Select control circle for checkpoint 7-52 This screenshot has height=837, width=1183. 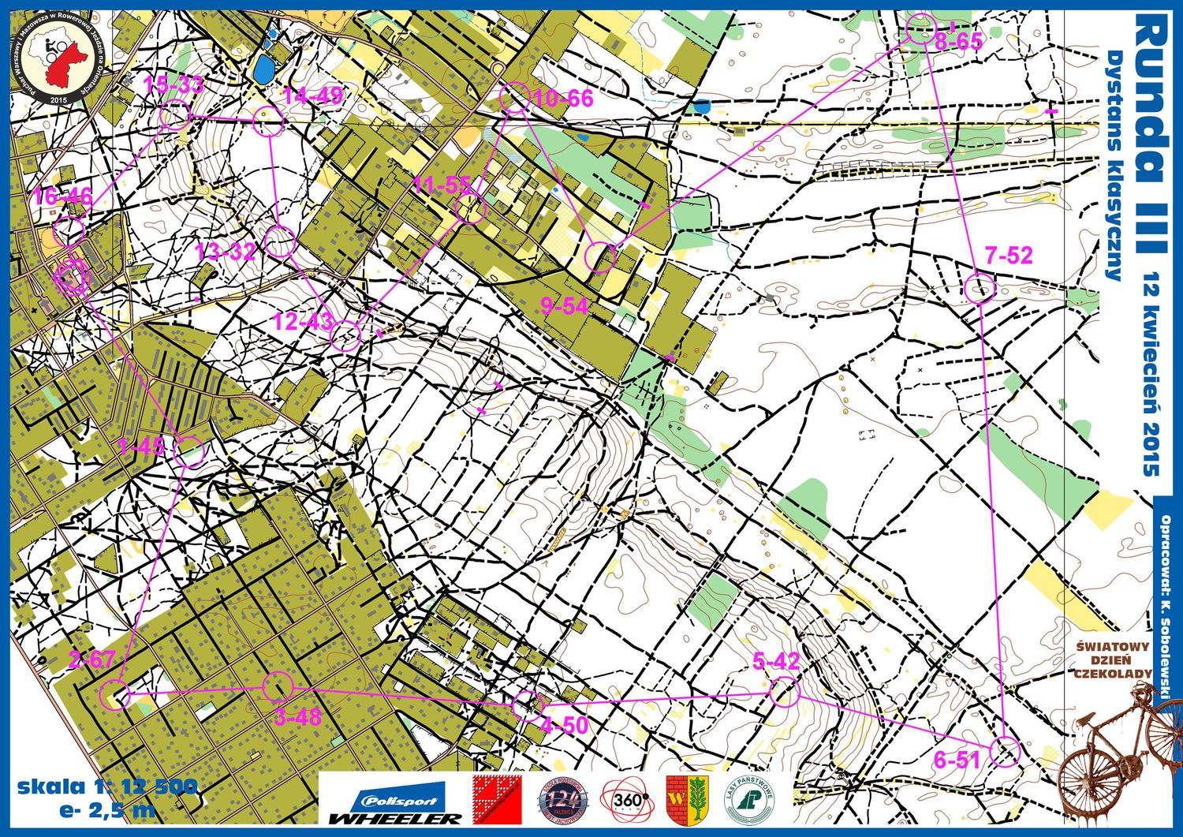(x=980, y=289)
